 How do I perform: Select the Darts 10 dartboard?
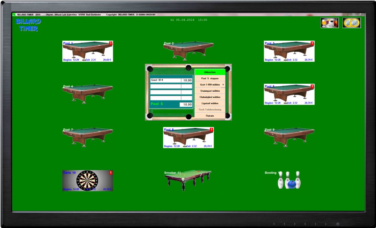[87, 180]
